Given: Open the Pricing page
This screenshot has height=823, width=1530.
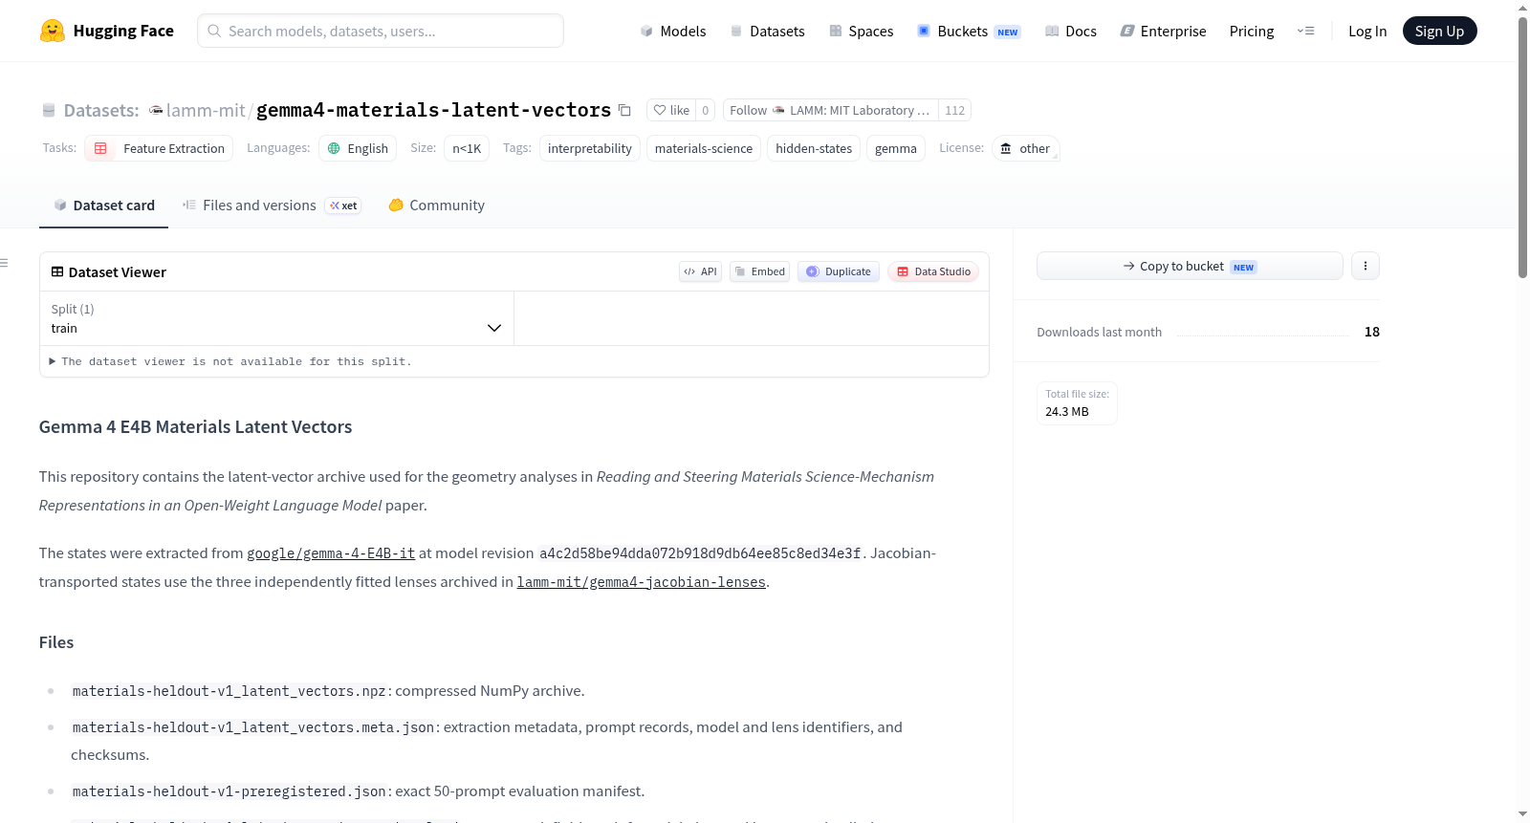Looking at the screenshot, I should point(1252,31).
